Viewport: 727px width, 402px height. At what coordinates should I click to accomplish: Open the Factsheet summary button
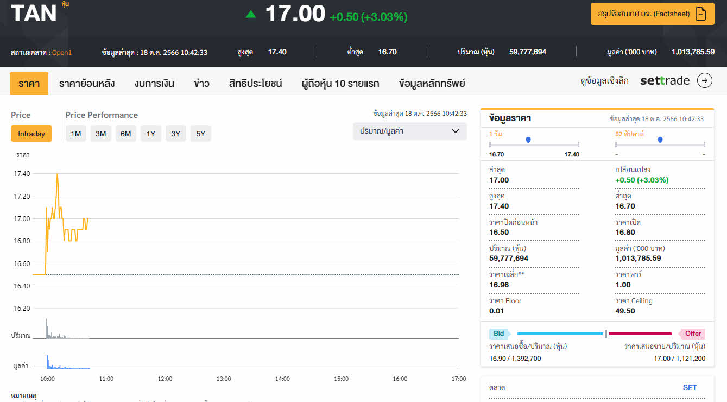tap(652, 14)
